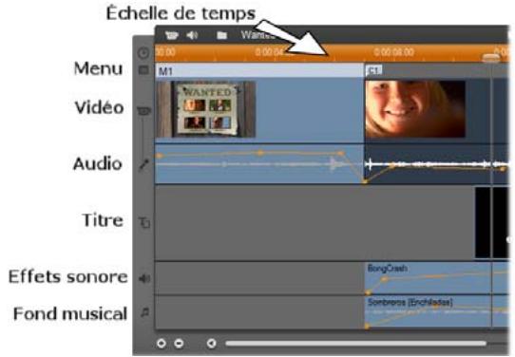Click the black title clip on Titre track
The height and width of the screenshot is (357, 515).
point(491,222)
